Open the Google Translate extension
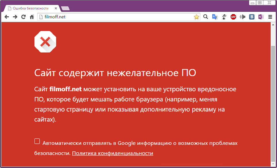The height and width of the screenshot is (168, 277). click(x=215, y=17)
